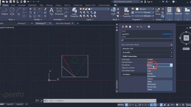Select the Arc tool
Screen dimensions: 191x107
pos(19,11)
